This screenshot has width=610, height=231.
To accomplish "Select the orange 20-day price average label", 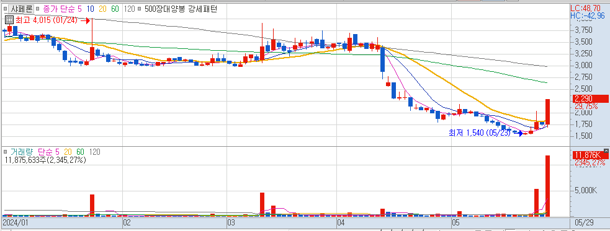I will pyautogui.click(x=103, y=9).
